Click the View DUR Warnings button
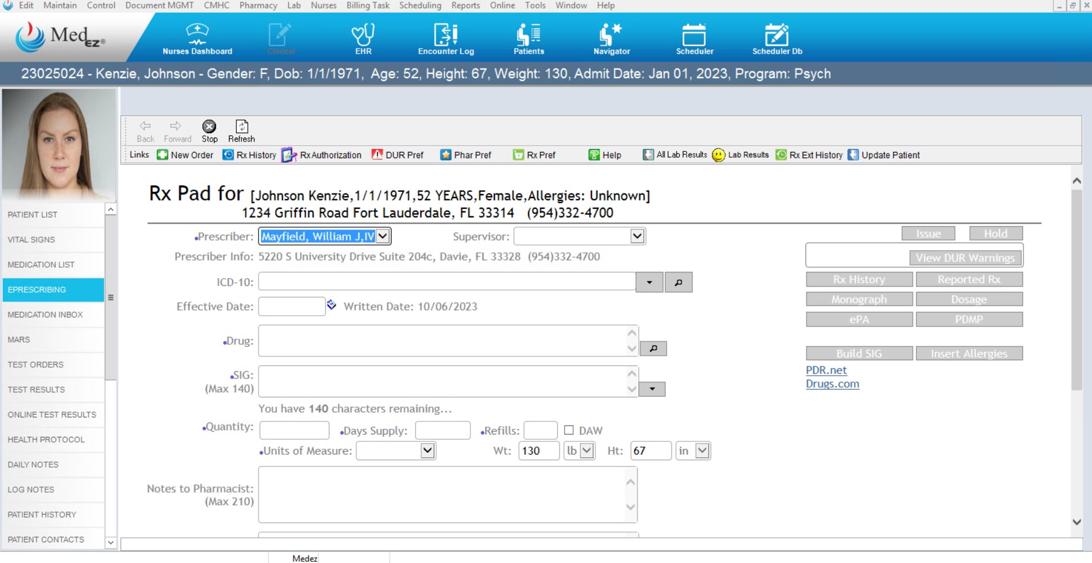Image resolution: width=1092 pixels, height=563 pixels. [965, 258]
